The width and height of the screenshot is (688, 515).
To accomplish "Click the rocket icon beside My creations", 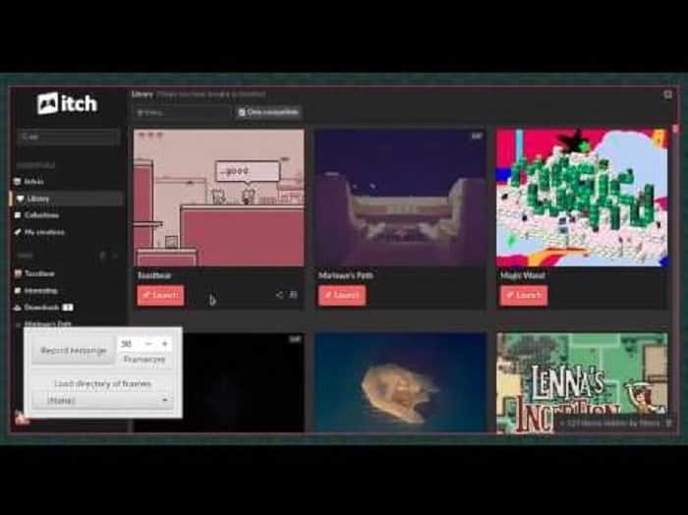I will point(18,232).
